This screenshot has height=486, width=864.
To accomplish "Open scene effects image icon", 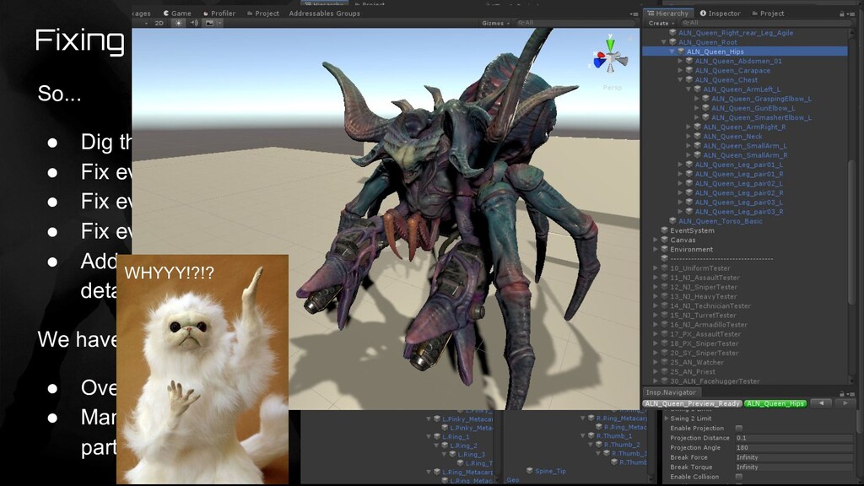I will point(210,24).
